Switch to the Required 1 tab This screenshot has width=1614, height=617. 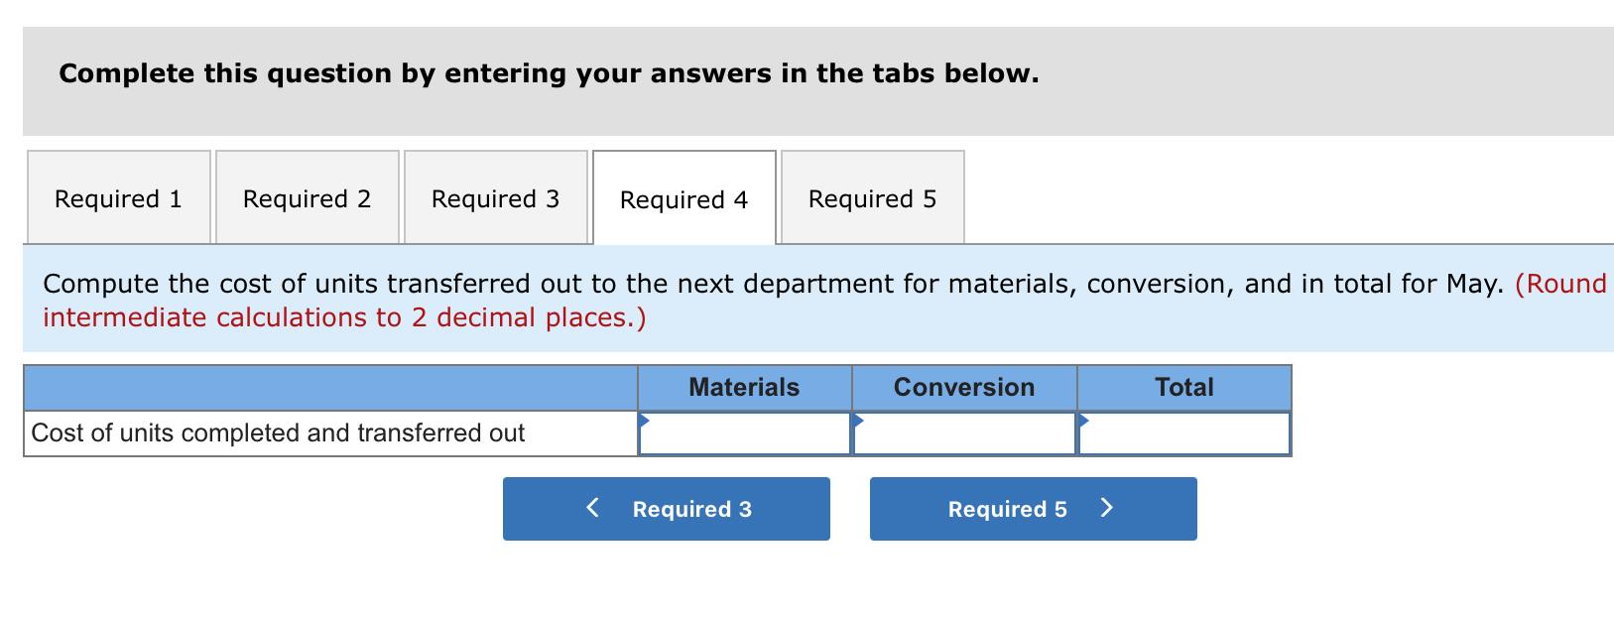coord(118,198)
